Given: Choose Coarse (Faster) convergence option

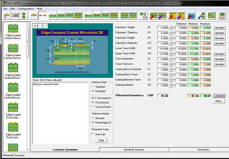Looking at the screenshot, I should click(93, 106).
